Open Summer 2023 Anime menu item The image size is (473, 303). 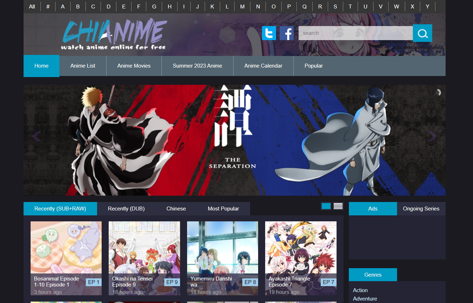pos(197,66)
